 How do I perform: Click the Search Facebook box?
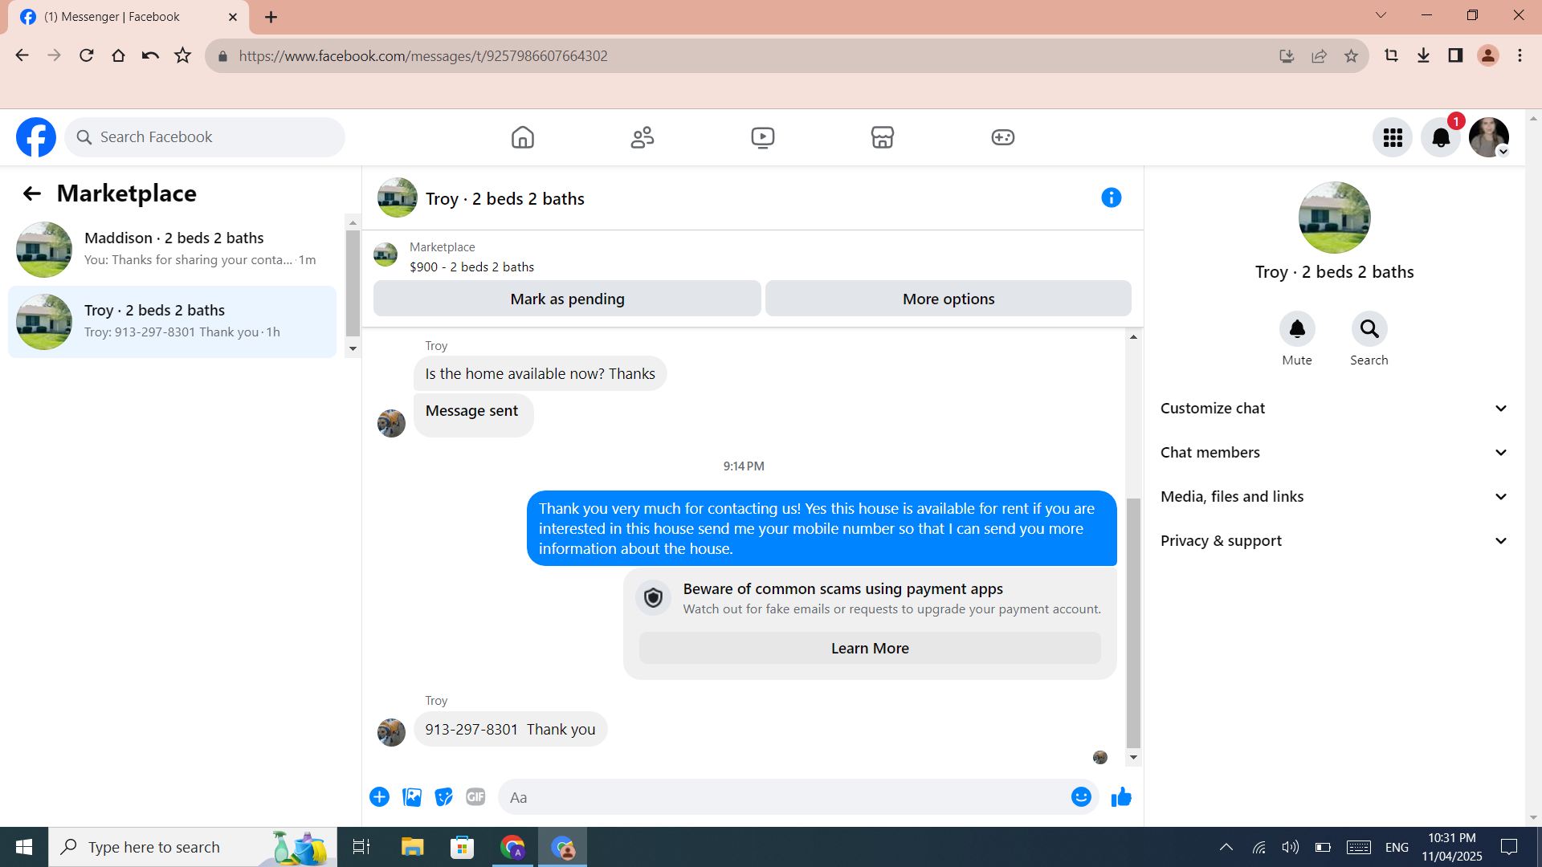tap(205, 137)
